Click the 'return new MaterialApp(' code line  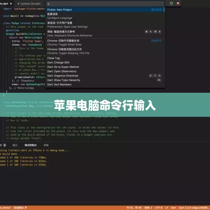click(25, 38)
